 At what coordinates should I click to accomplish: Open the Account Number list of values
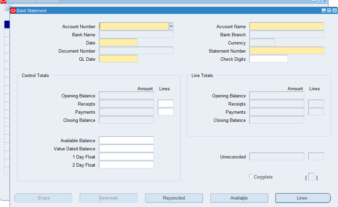(x=171, y=26)
